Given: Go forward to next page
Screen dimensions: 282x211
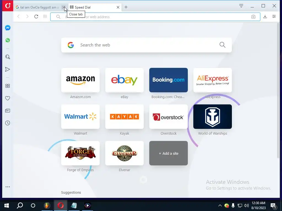Looking at the screenshot, I should pos(27,17).
